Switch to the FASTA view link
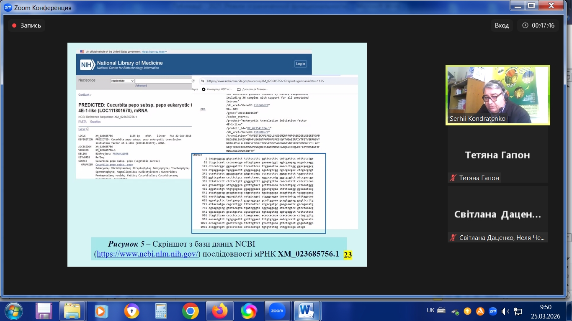The height and width of the screenshot is (321, 572). [x=82, y=122]
